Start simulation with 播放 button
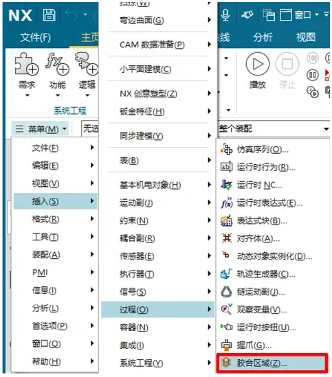The width and height of the screenshot is (332, 377). pos(258,71)
